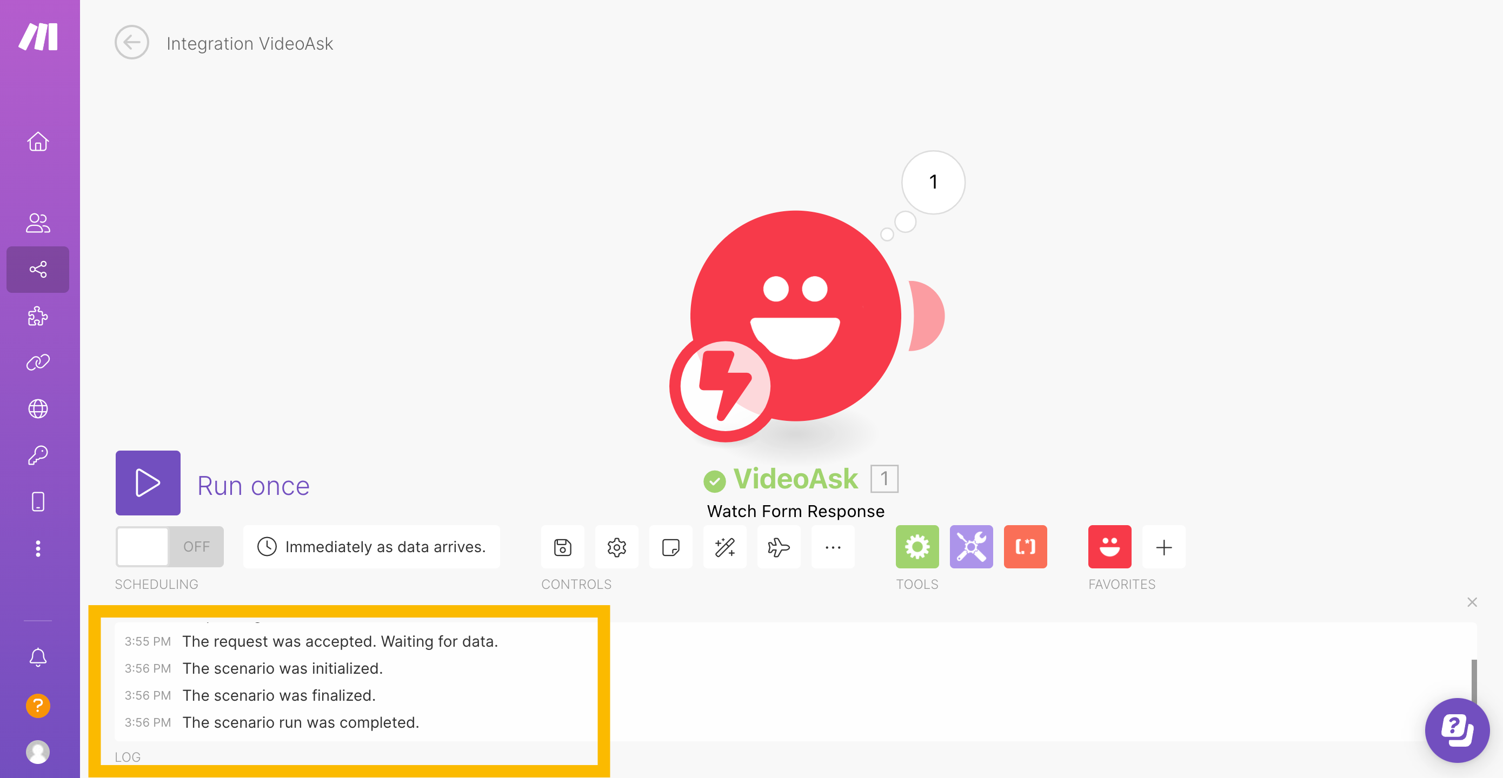Click the green success checkmark beside VideoAsk
The image size is (1503, 778).
tap(714, 481)
